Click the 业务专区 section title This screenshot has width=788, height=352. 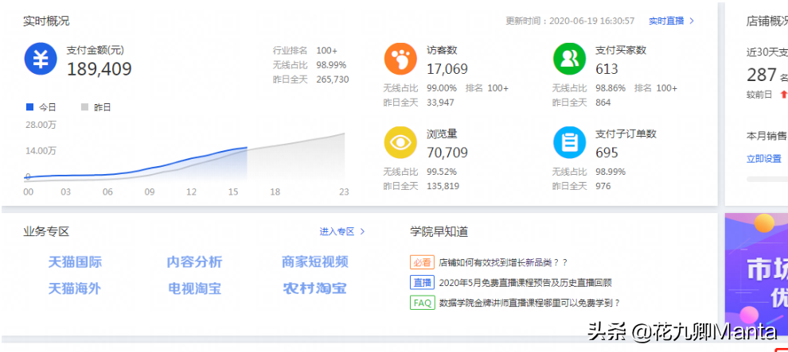coord(46,232)
